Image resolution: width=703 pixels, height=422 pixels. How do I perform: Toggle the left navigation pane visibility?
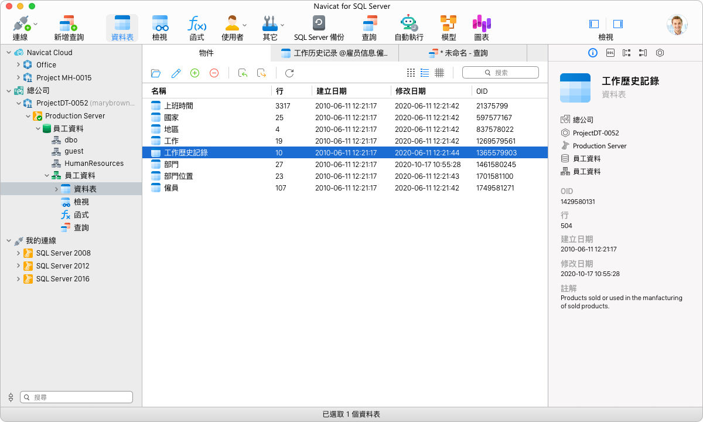[594, 24]
